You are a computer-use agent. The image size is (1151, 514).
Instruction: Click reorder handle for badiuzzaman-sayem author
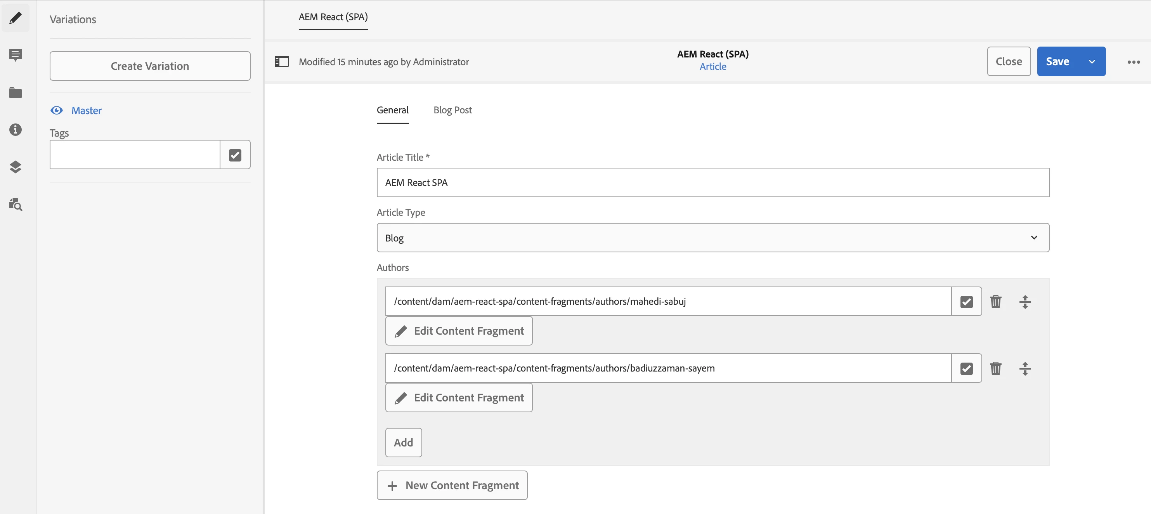(1024, 369)
